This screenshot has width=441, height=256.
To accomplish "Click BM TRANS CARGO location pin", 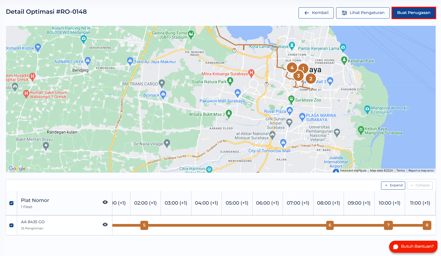I will point(162,84).
